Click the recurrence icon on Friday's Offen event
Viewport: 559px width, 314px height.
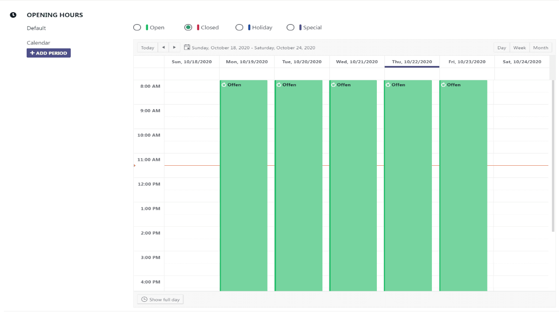click(x=444, y=85)
